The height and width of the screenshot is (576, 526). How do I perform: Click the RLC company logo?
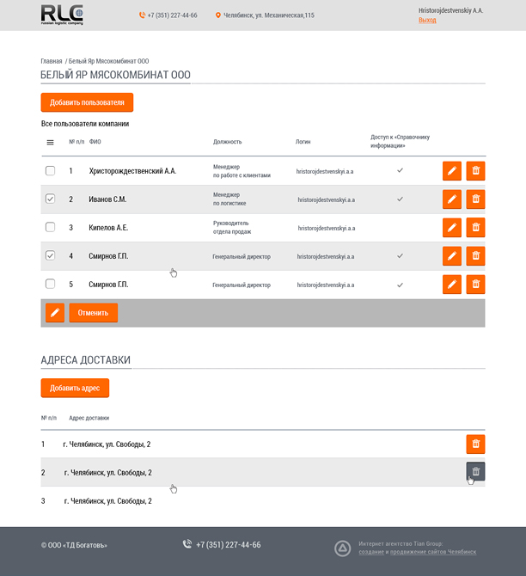point(62,15)
